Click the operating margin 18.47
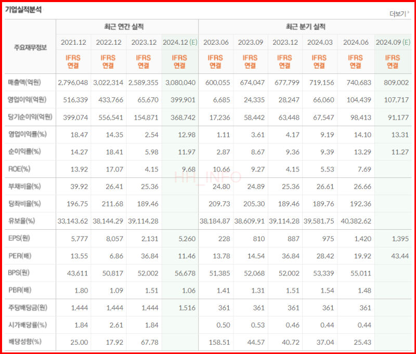416x354 pixels. (80, 135)
